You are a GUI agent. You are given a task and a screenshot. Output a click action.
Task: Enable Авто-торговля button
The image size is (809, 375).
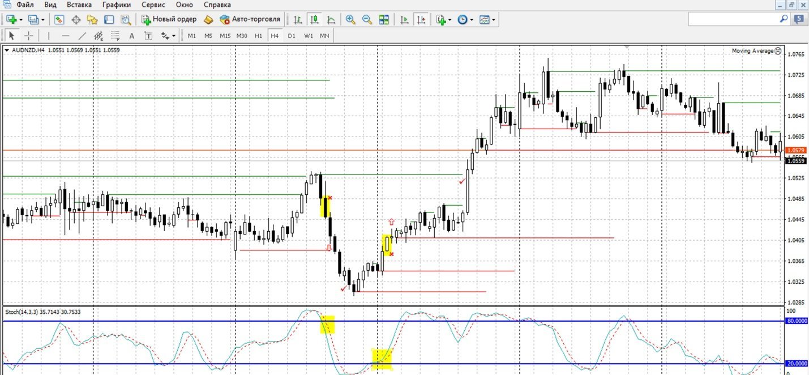[x=250, y=19]
